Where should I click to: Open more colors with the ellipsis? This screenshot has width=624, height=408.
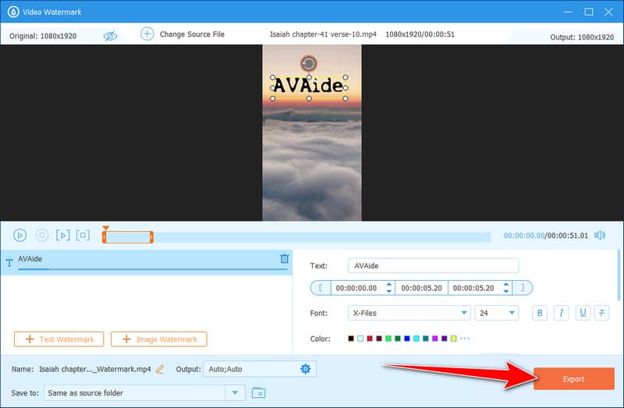pos(465,339)
